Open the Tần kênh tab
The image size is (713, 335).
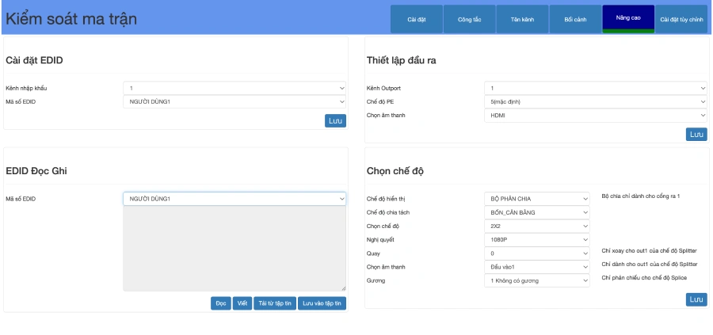(x=522, y=19)
